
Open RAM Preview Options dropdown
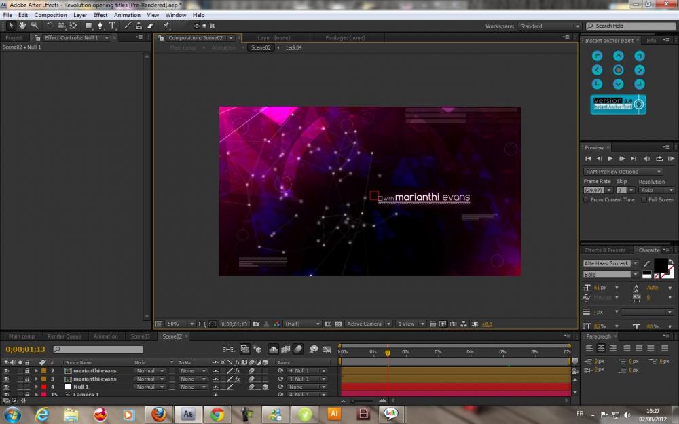623,172
